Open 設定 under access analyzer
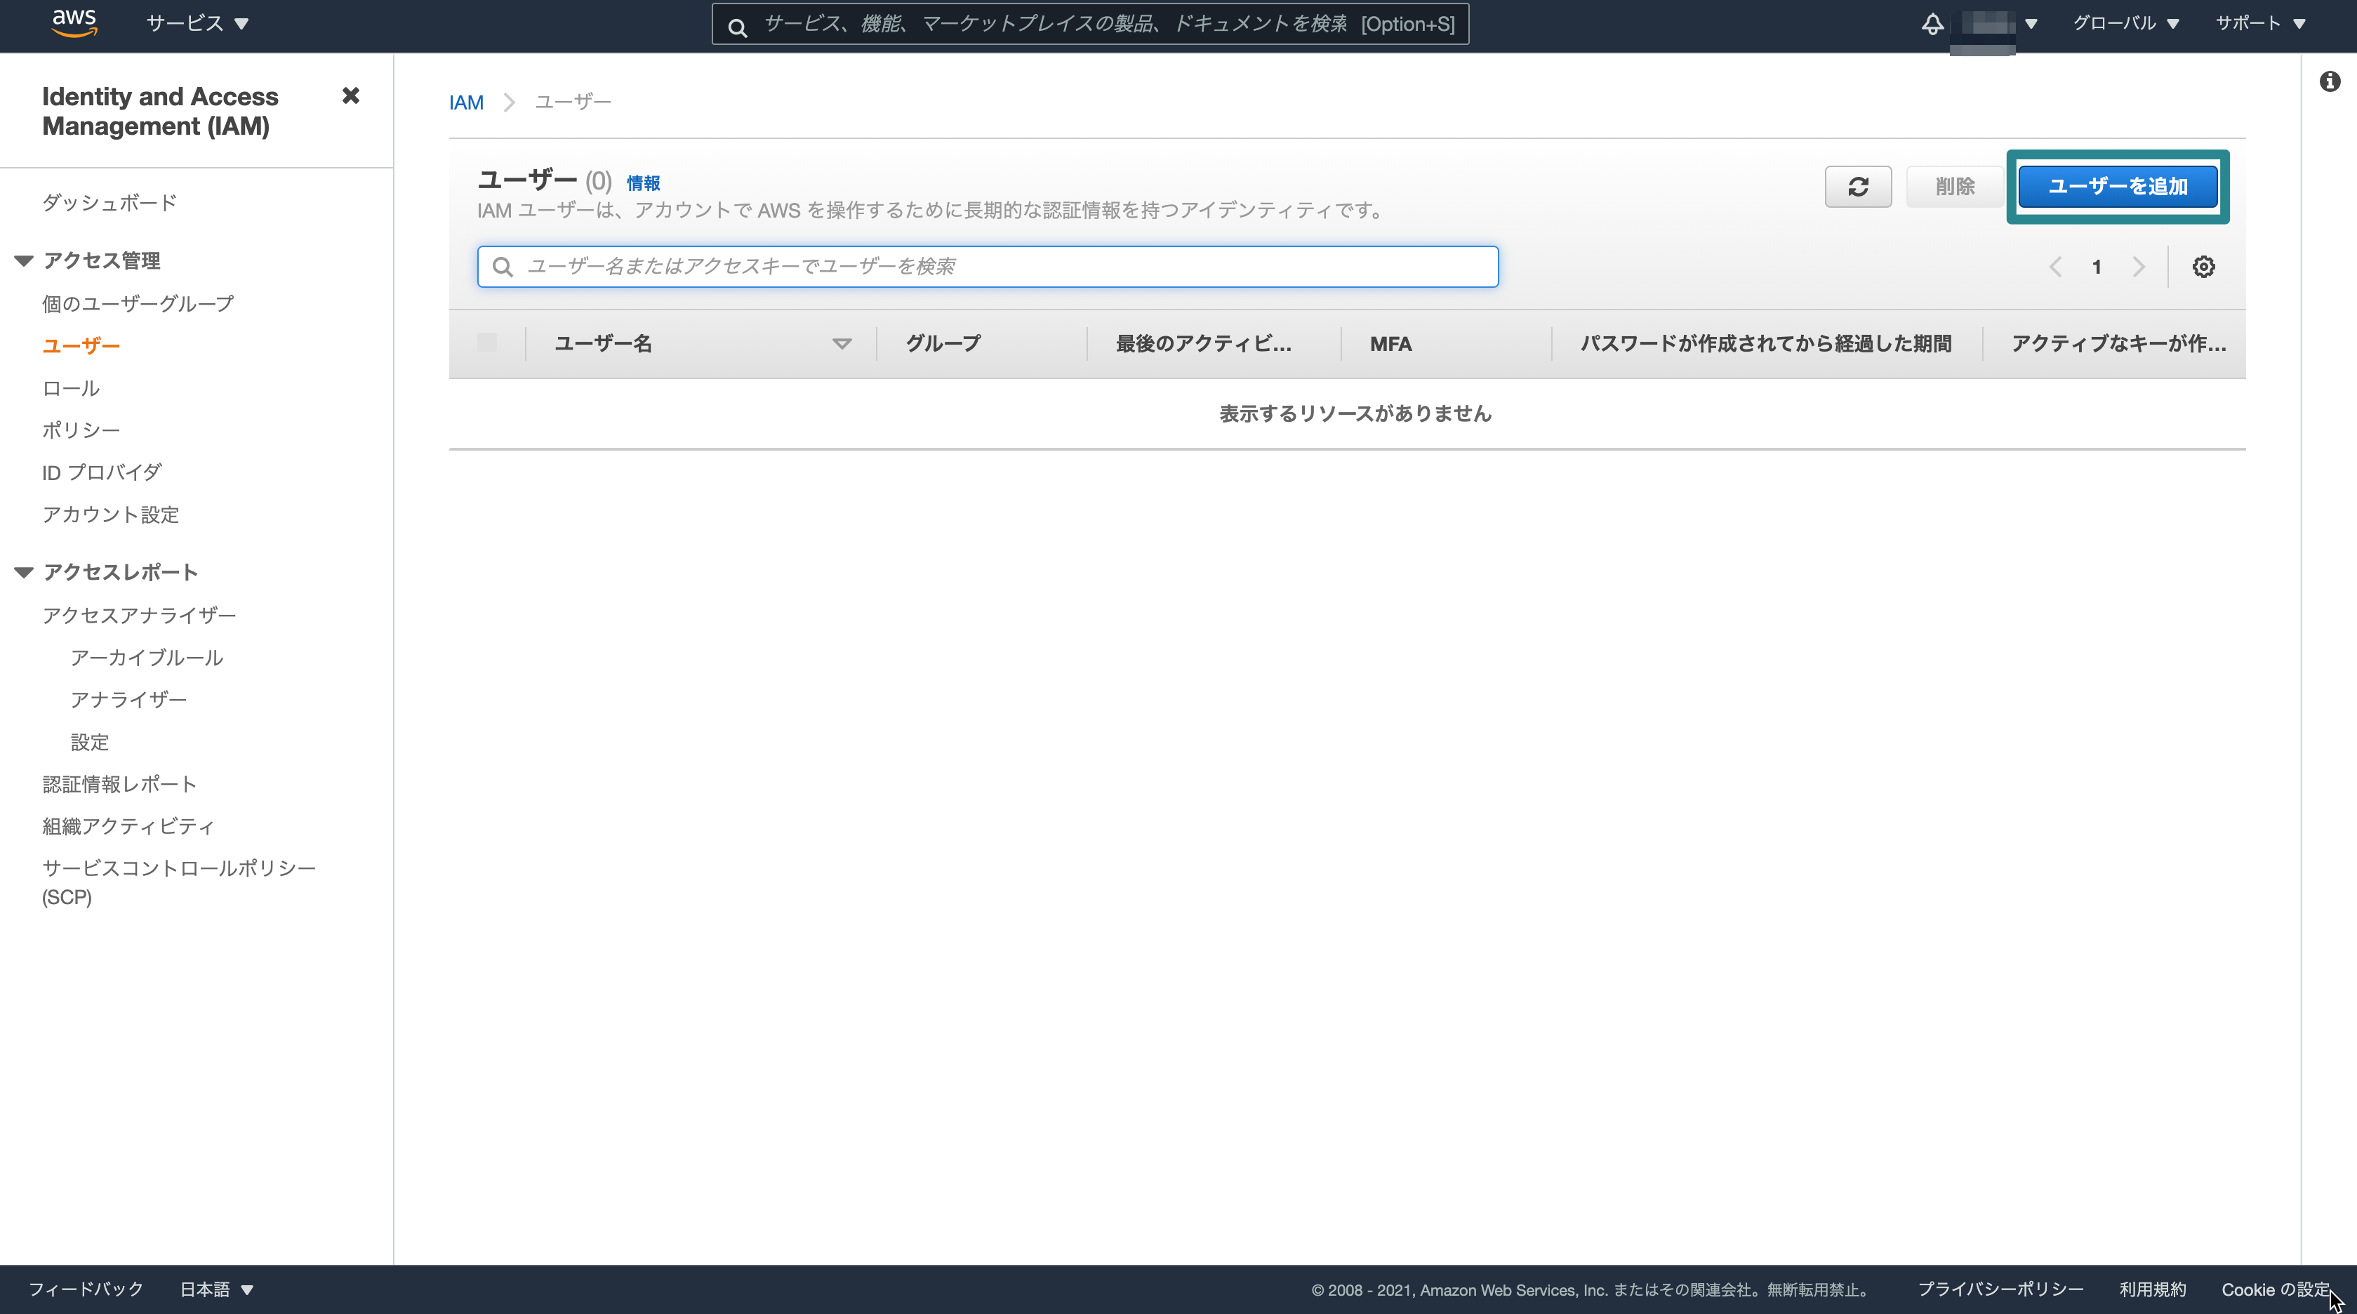Image resolution: width=2357 pixels, height=1314 pixels. coord(90,742)
